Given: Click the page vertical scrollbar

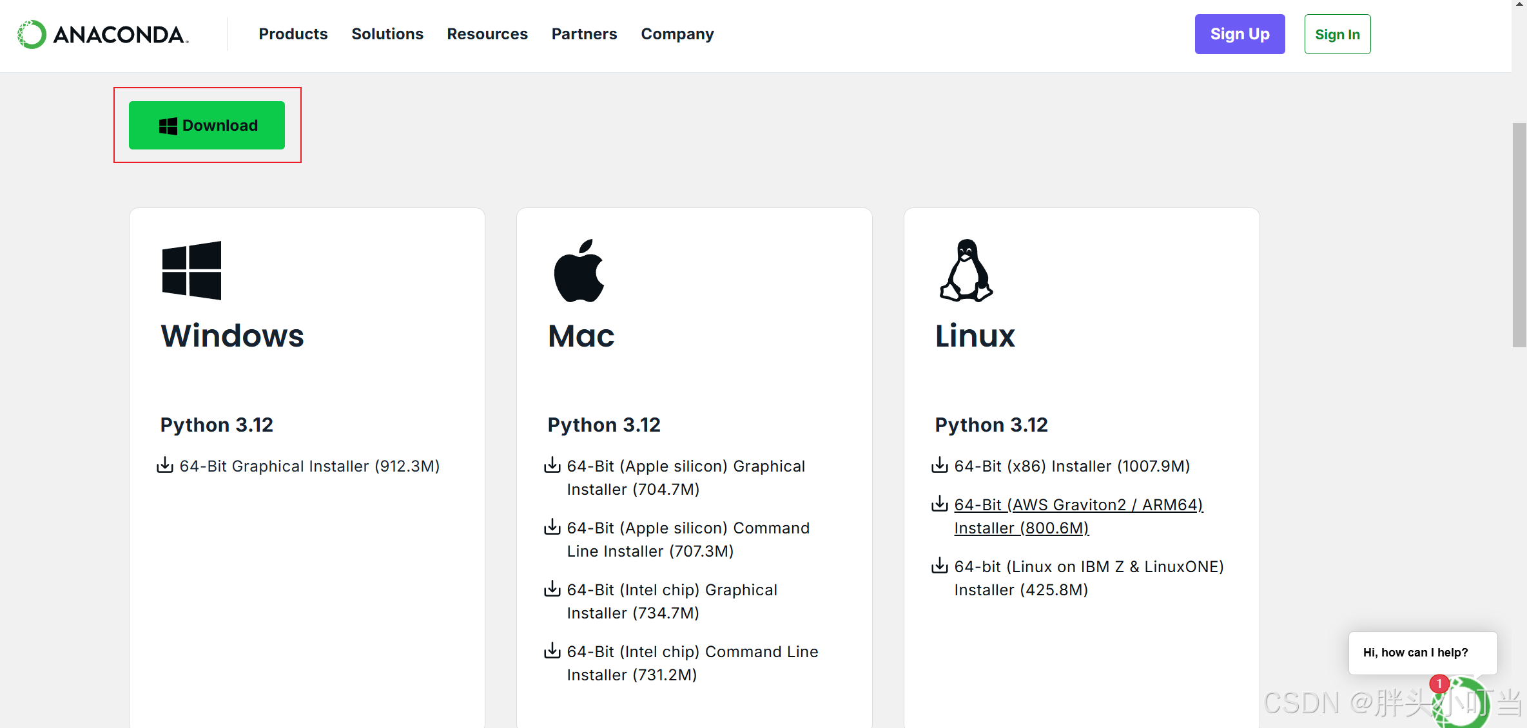Looking at the screenshot, I should [x=1519, y=235].
